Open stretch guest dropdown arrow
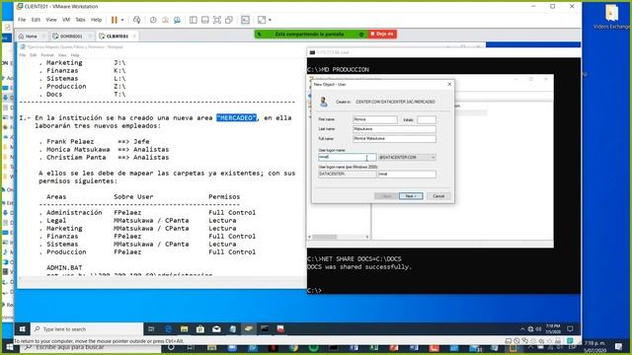The width and height of the screenshot is (632, 355). (270, 20)
